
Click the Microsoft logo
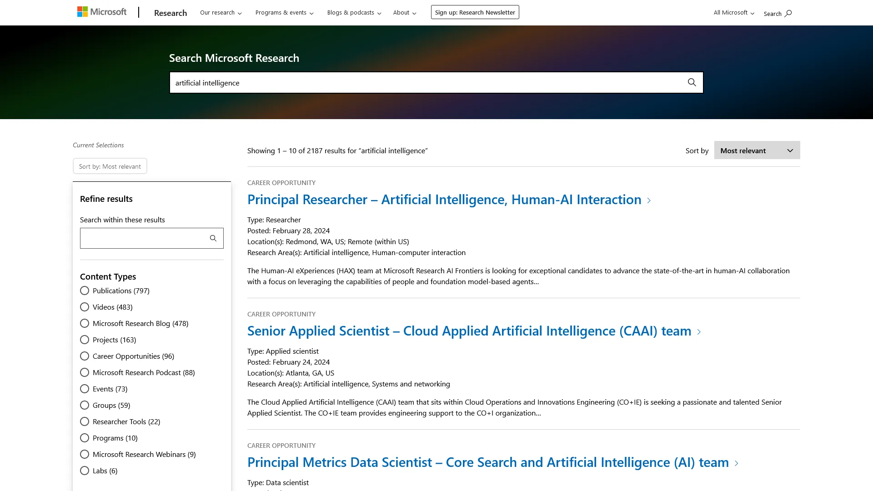(102, 12)
